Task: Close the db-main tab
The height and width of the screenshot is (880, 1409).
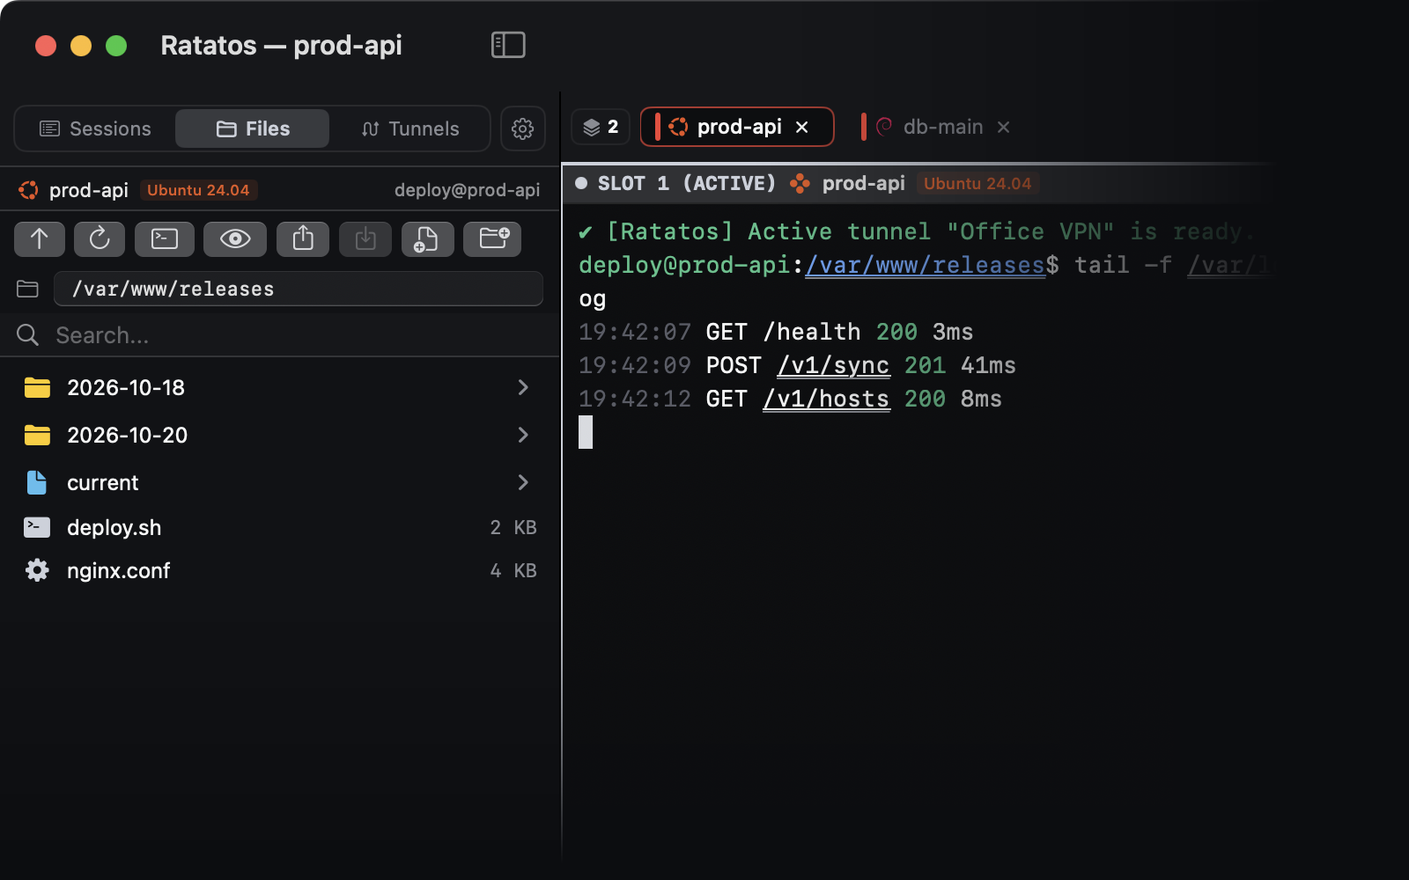Action: (x=1003, y=127)
